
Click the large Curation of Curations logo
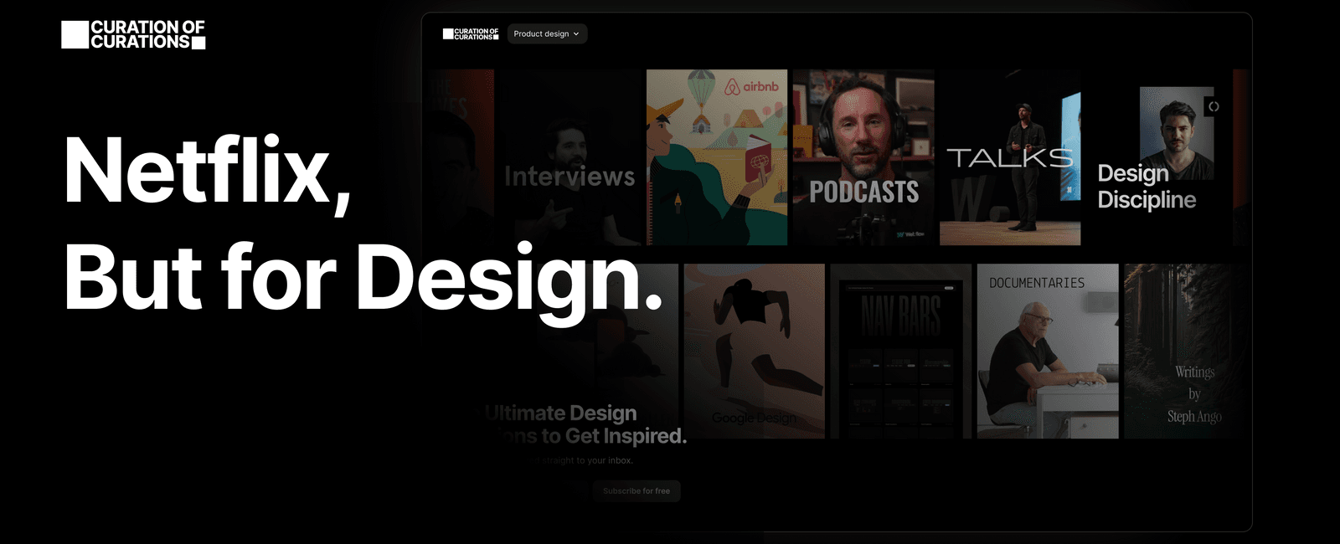click(x=133, y=34)
